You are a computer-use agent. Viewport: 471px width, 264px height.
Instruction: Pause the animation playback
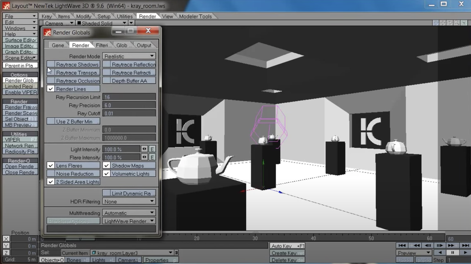[x=452, y=253]
